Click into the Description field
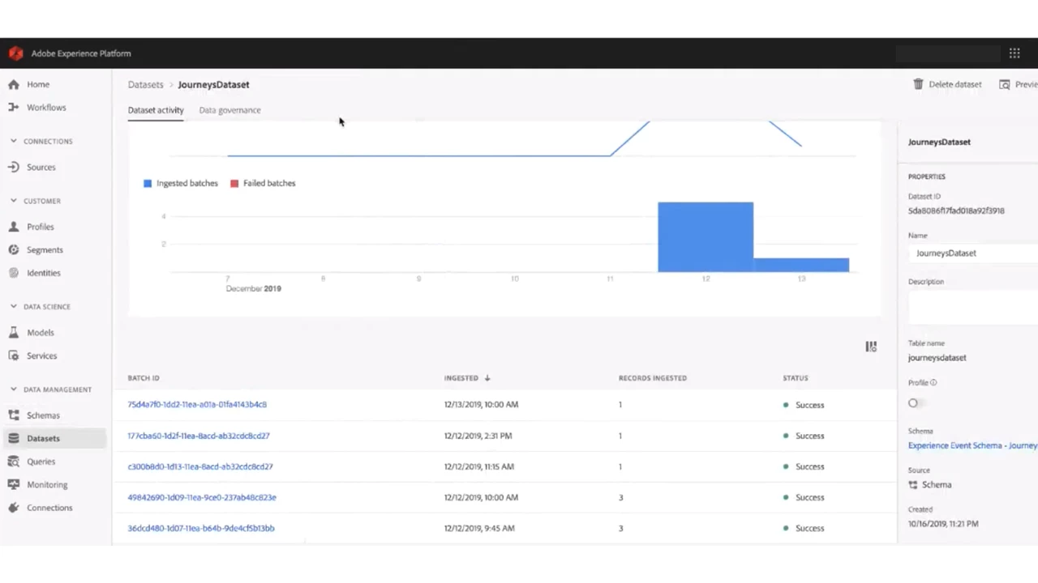 point(973,308)
